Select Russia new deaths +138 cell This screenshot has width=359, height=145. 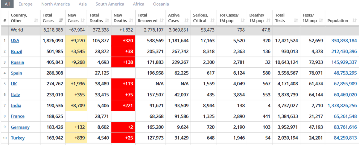click(123, 62)
